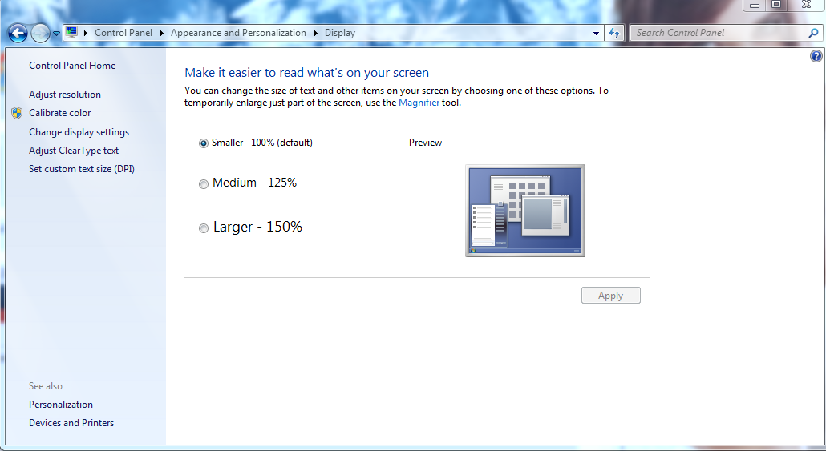Screen dimensions: 826x451
Task: Click the Preview monitor image
Action: tap(525, 211)
